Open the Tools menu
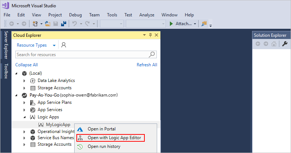The height and width of the screenshot is (153, 291). [112, 15]
